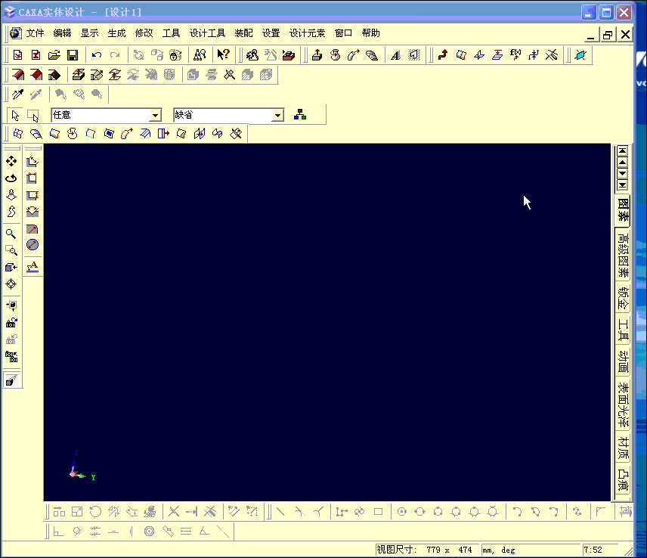
Task: Click the eyedropper tool icon
Action: click(x=17, y=95)
